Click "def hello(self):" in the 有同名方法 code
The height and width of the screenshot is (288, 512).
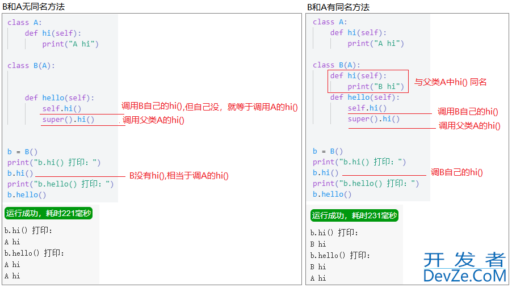(x=365, y=97)
